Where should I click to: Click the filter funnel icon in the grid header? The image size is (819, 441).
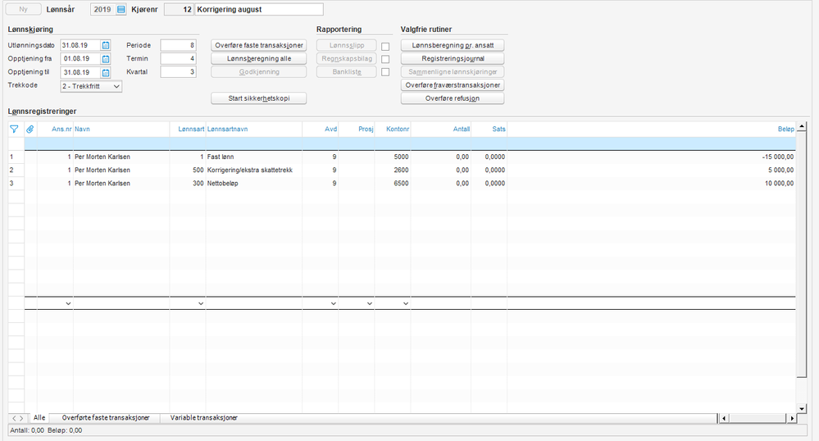click(14, 129)
